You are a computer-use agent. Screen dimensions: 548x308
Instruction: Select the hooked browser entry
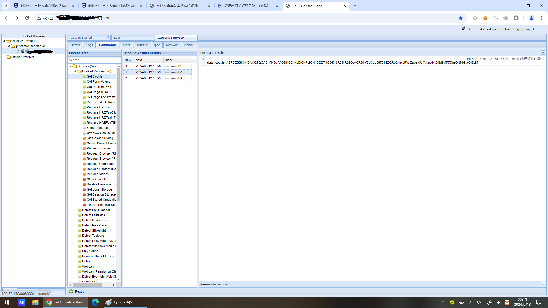tap(34, 51)
